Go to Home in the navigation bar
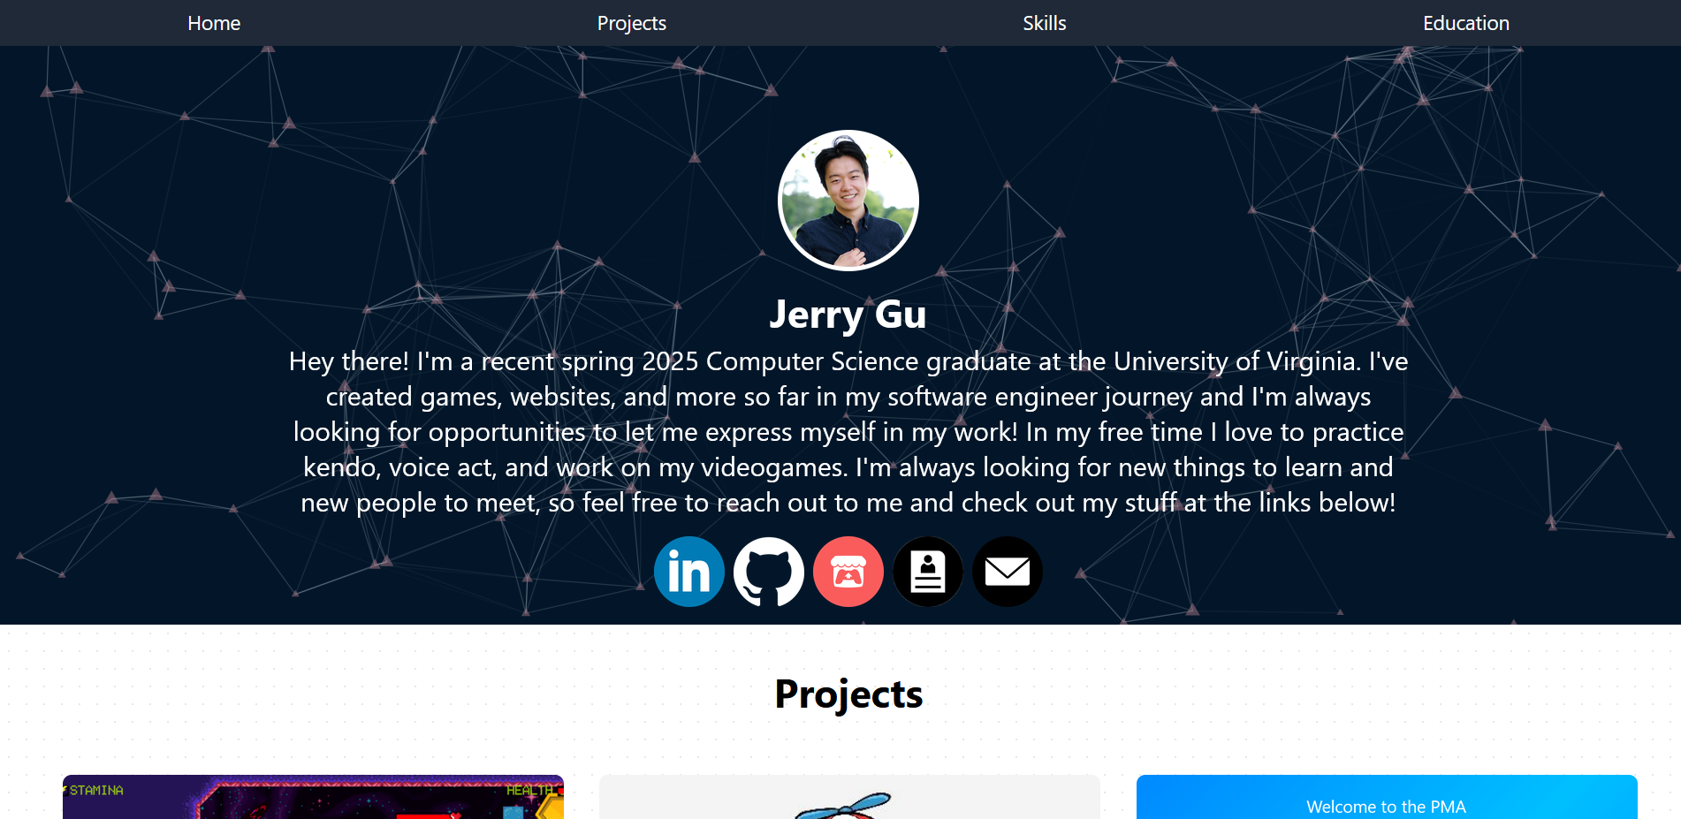Image resolution: width=1681 pixels, height=819 pixels. point(214,23)
